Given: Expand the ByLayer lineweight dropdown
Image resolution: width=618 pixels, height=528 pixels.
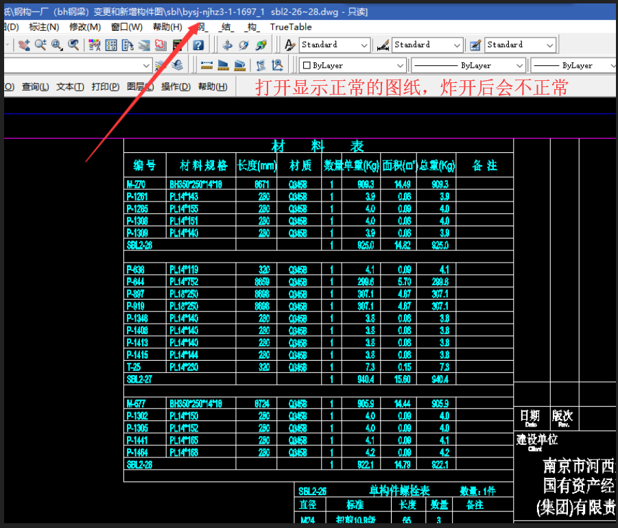Looking at the screenshot, I should (x=573, y=65).
